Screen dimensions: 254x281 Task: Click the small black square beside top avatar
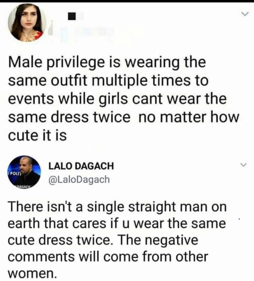tap(71, 16)
